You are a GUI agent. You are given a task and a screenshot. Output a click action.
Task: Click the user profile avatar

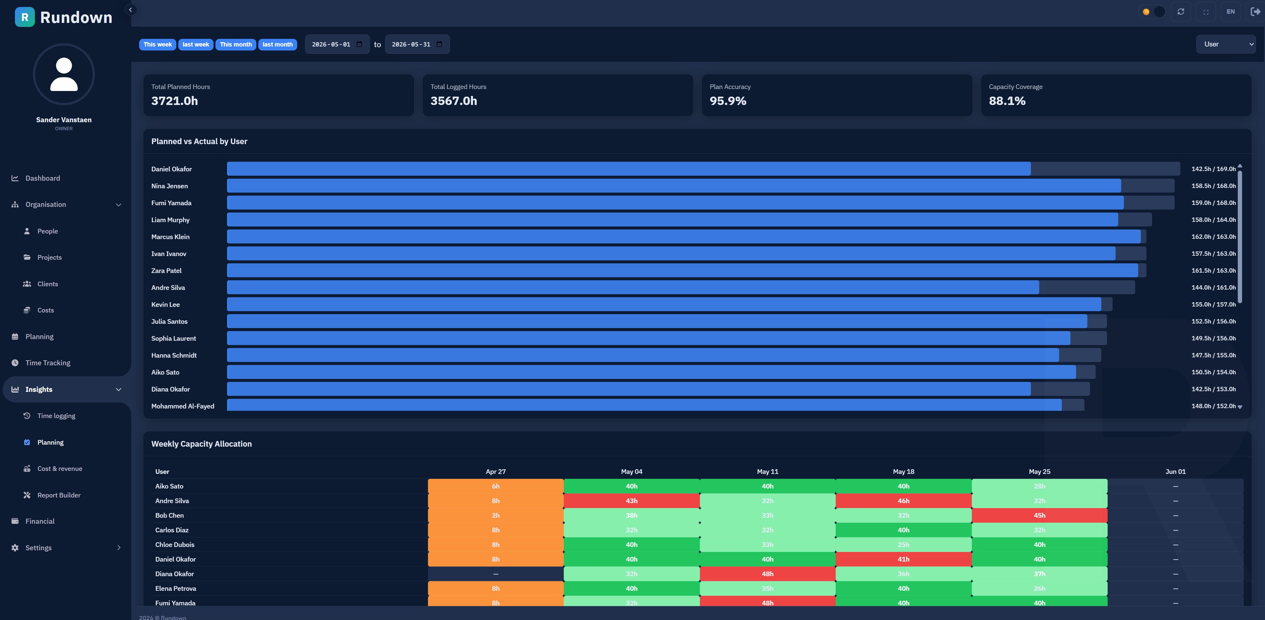click(x=64, y=74)
